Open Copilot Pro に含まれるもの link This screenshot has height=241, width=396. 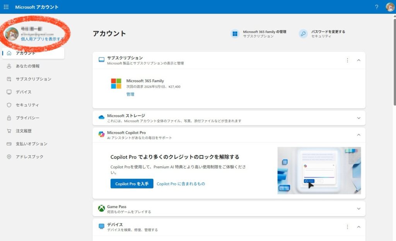(181, 184)
